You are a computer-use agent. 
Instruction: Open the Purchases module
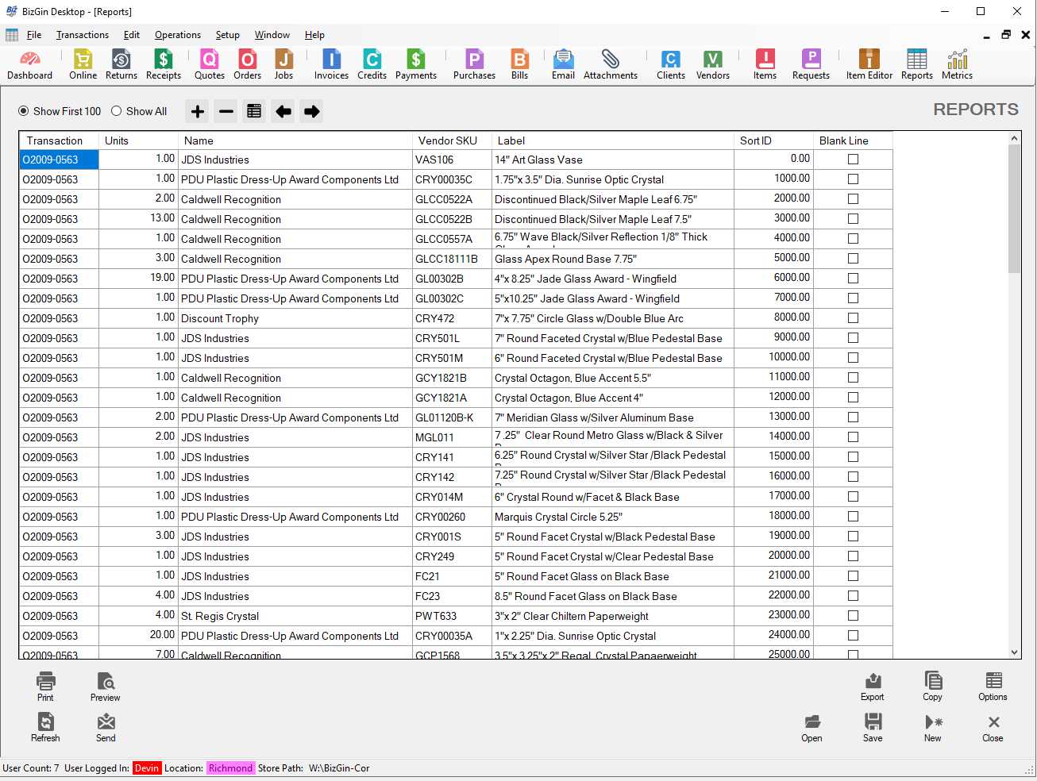[x=473, y=63]
